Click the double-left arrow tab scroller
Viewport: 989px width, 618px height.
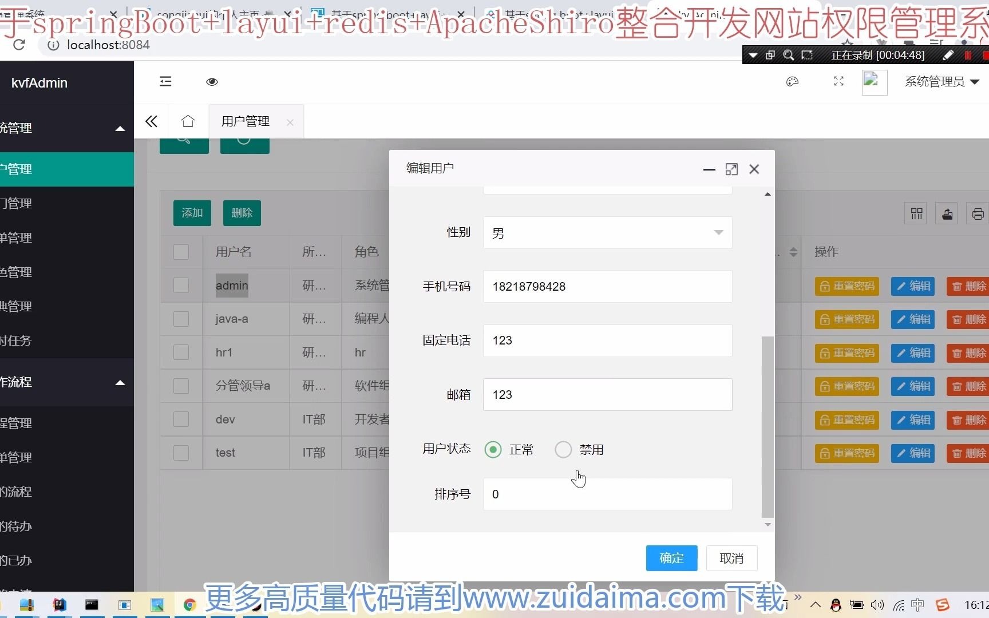coord(151,121)
